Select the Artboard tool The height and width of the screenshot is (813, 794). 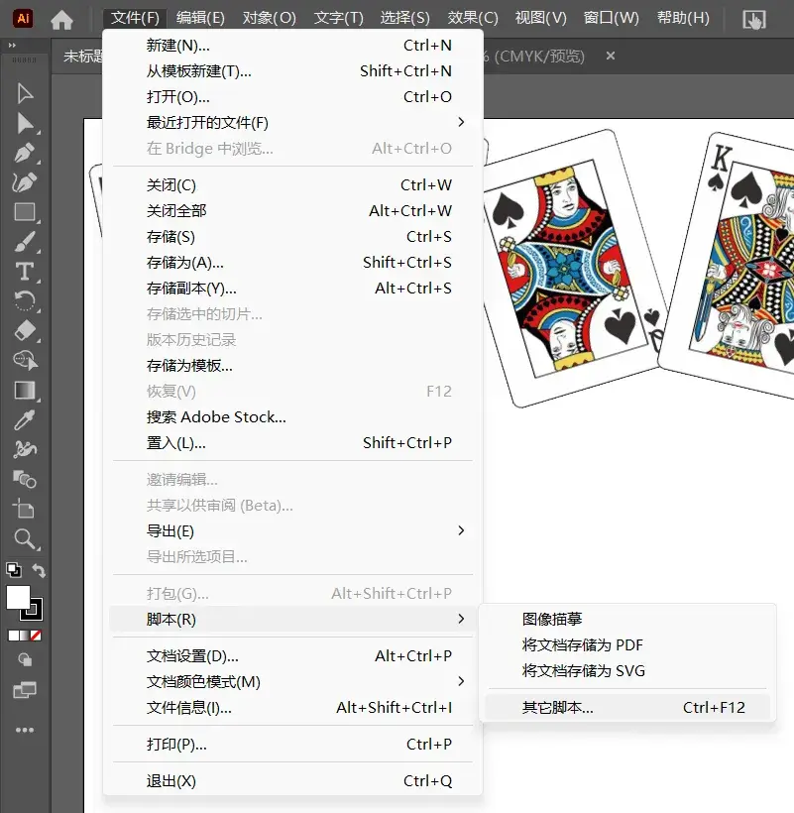click(x=24, y=509)
